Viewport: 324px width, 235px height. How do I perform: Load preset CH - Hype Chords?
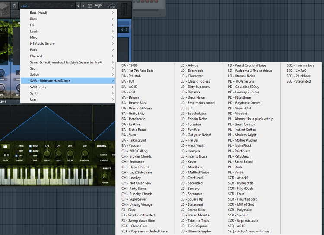[x=135, y=167]
